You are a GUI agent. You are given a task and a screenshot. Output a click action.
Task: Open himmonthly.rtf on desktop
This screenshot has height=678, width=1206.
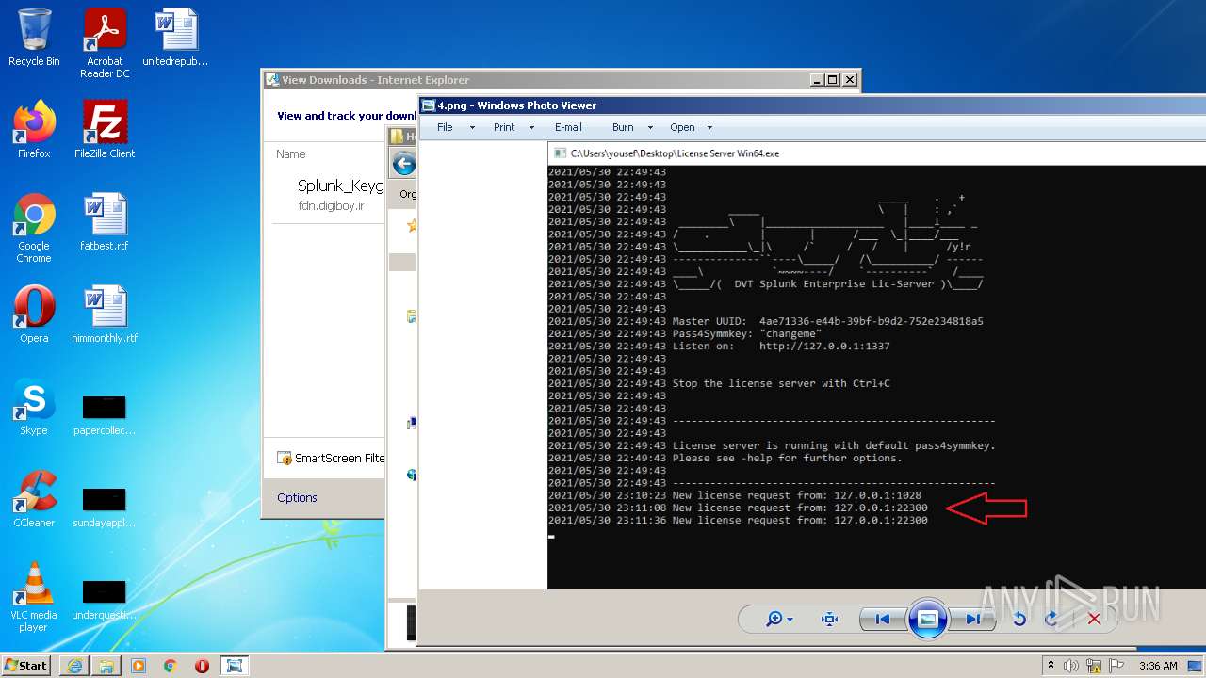click(x=105, y=315)
